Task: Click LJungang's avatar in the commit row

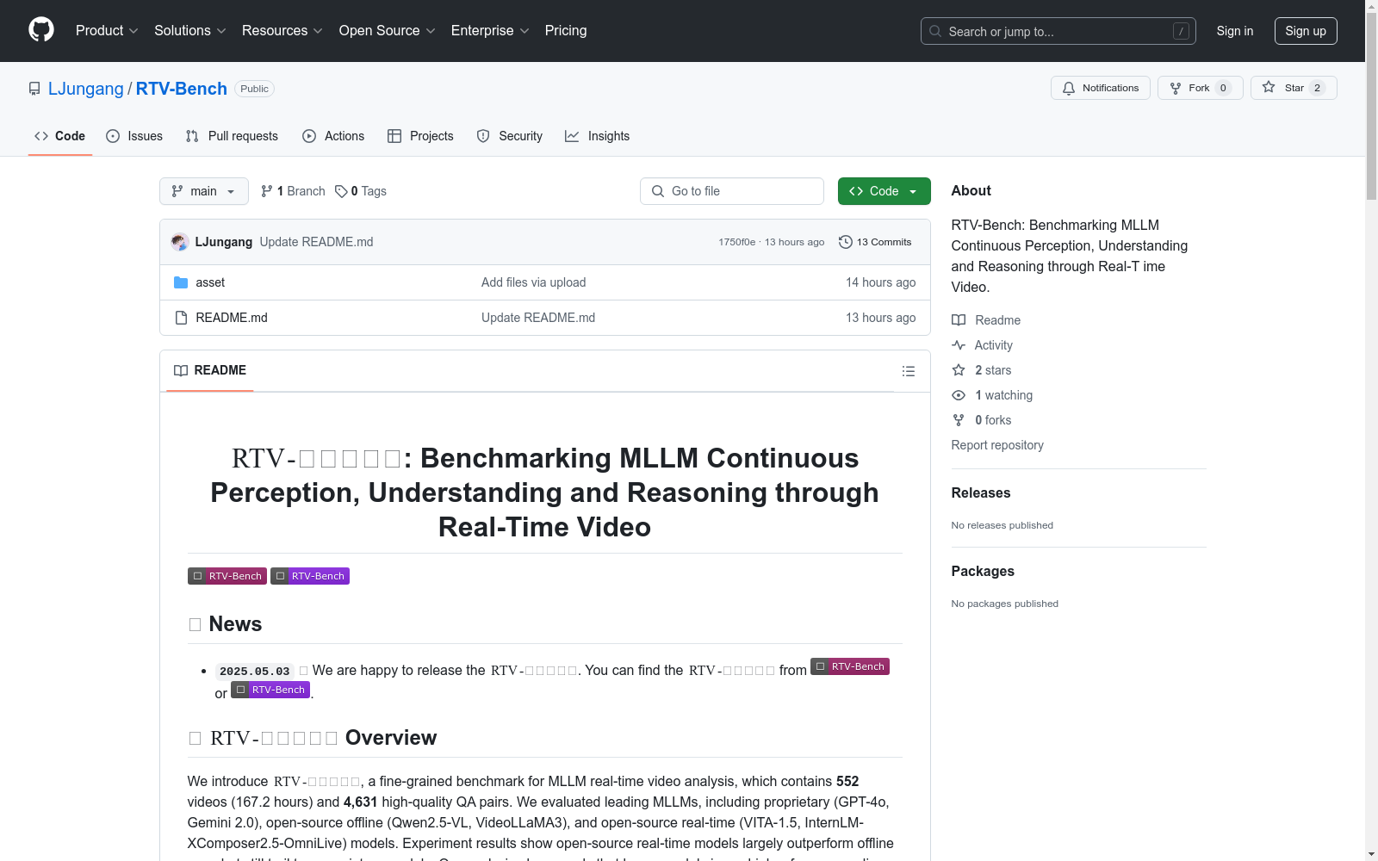Action: click(x=180, y=242)
